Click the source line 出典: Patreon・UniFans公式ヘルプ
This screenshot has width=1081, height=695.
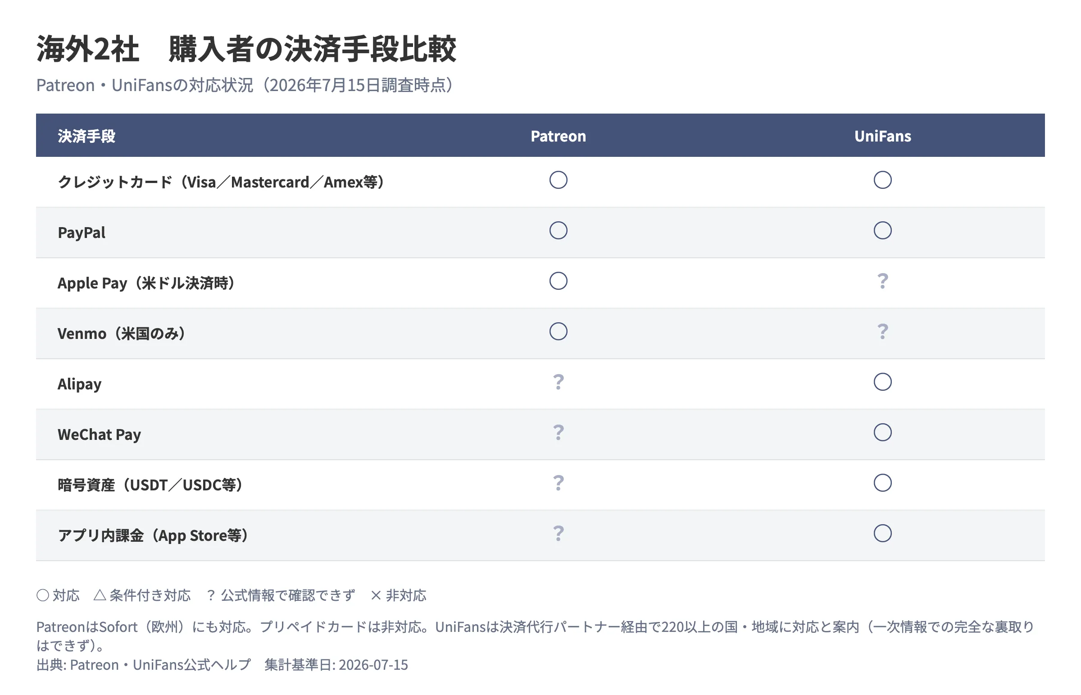tap(143, 665)
